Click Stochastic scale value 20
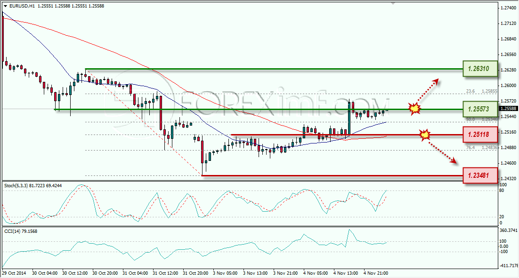 click(502, 217)
